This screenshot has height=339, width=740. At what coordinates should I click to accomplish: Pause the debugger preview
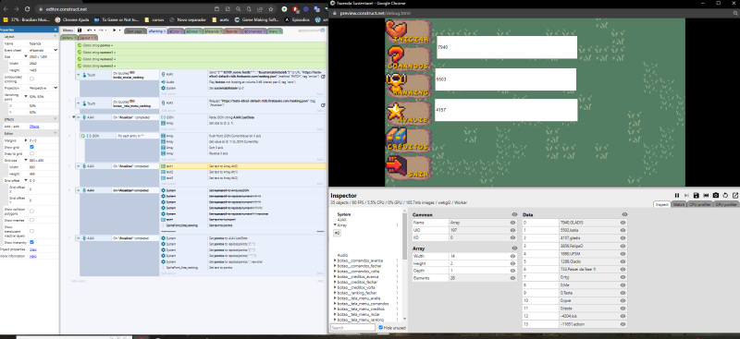point(677,195)
